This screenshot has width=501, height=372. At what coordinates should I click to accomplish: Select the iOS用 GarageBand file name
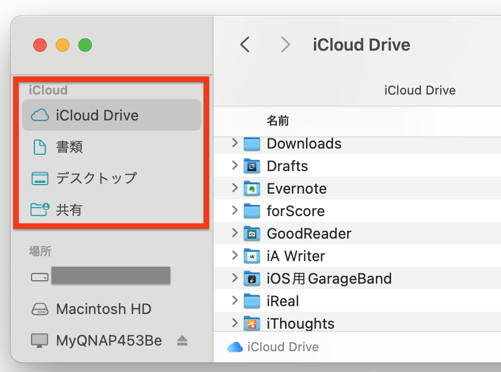(329, 279)
